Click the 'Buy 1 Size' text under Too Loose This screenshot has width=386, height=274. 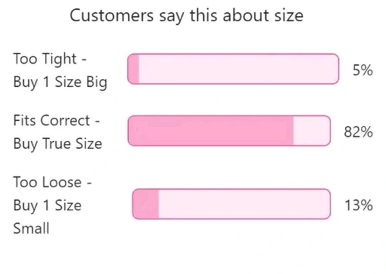[47, 205]
